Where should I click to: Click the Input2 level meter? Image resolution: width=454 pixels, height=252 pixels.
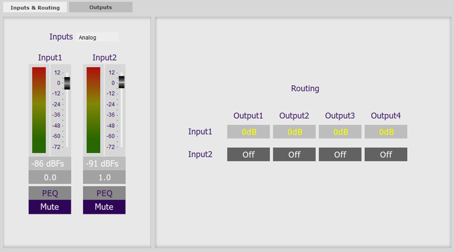pos(93,110)
